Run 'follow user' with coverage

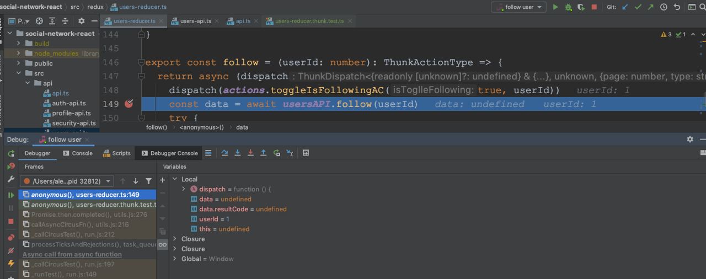[x=581, y=7]
